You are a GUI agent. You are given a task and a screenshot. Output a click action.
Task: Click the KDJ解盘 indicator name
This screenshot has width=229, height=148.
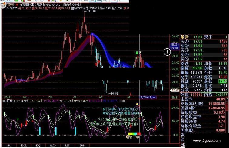(8, 101)
